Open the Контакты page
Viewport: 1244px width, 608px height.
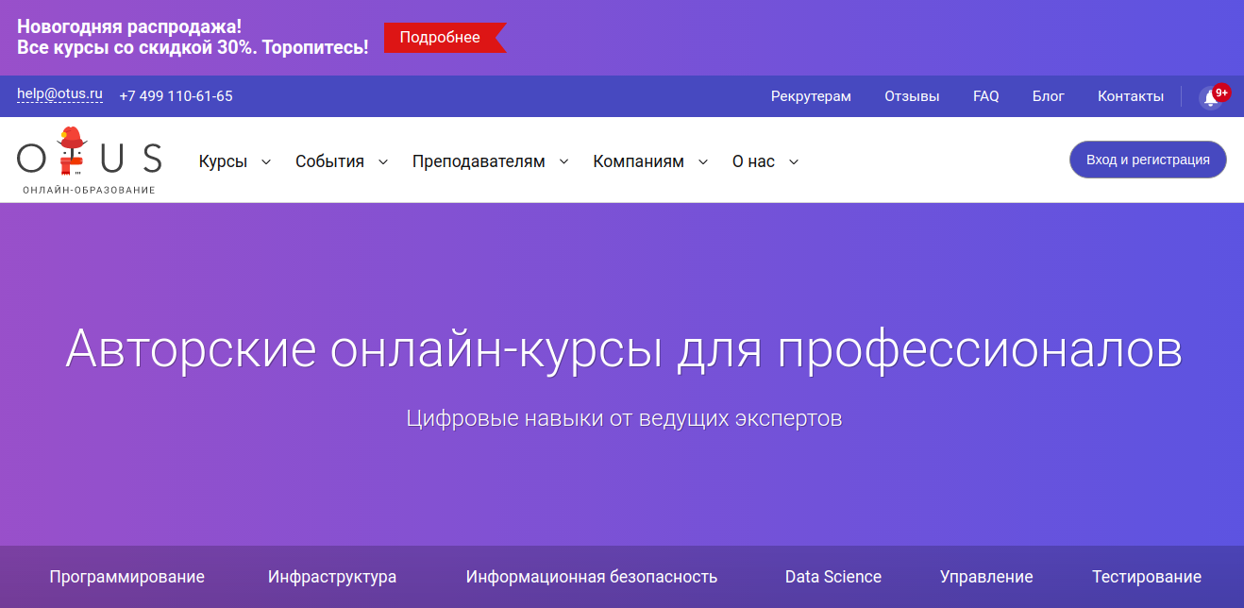(x=1130, y=95)
